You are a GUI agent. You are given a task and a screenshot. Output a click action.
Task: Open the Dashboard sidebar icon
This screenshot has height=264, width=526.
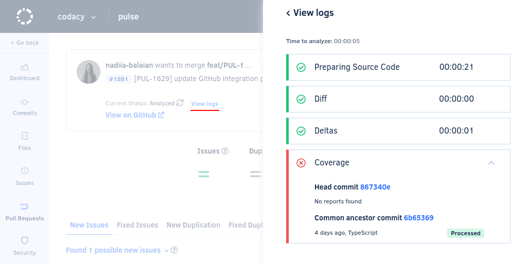25,67
